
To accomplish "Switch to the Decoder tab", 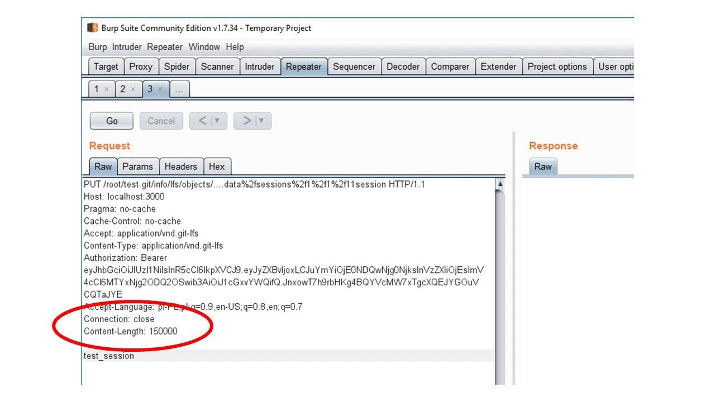I will [x=403, y=66].
